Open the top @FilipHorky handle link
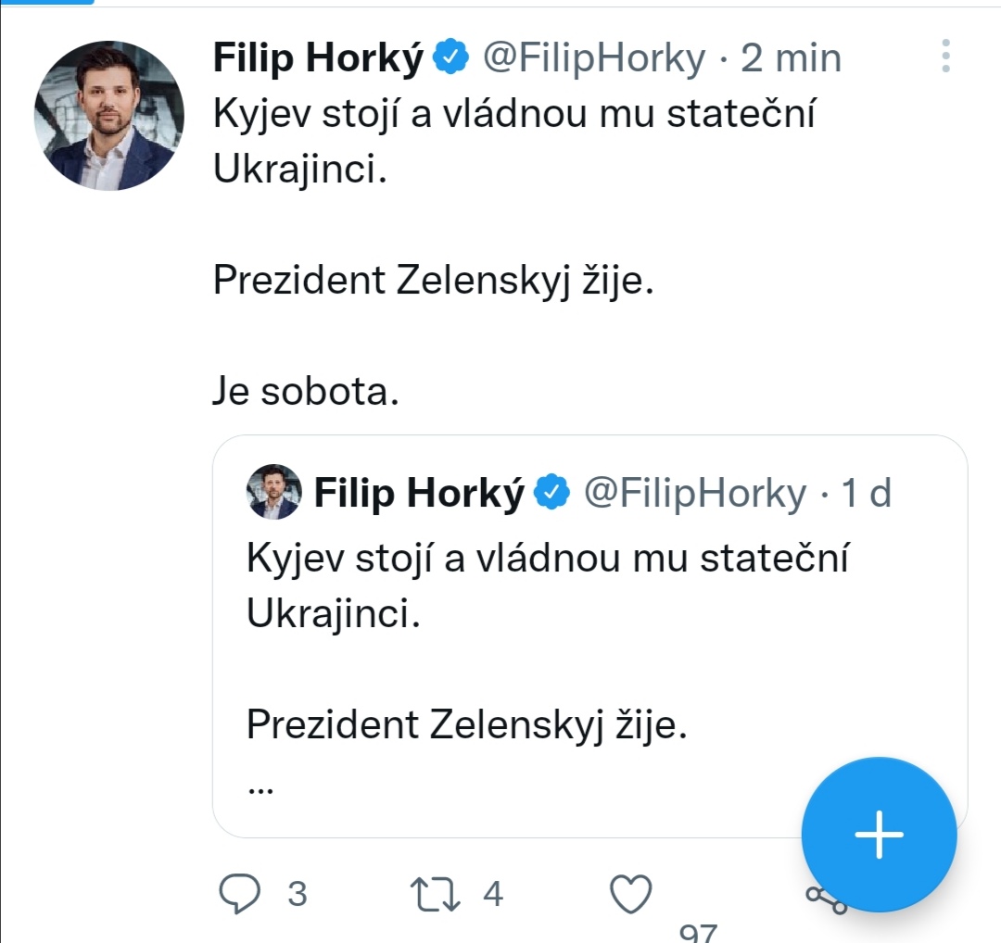 592,58
